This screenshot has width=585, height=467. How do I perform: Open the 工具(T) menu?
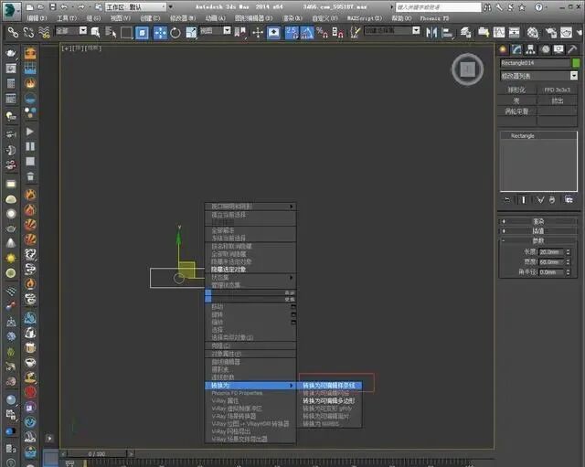(x=67, y=18)
